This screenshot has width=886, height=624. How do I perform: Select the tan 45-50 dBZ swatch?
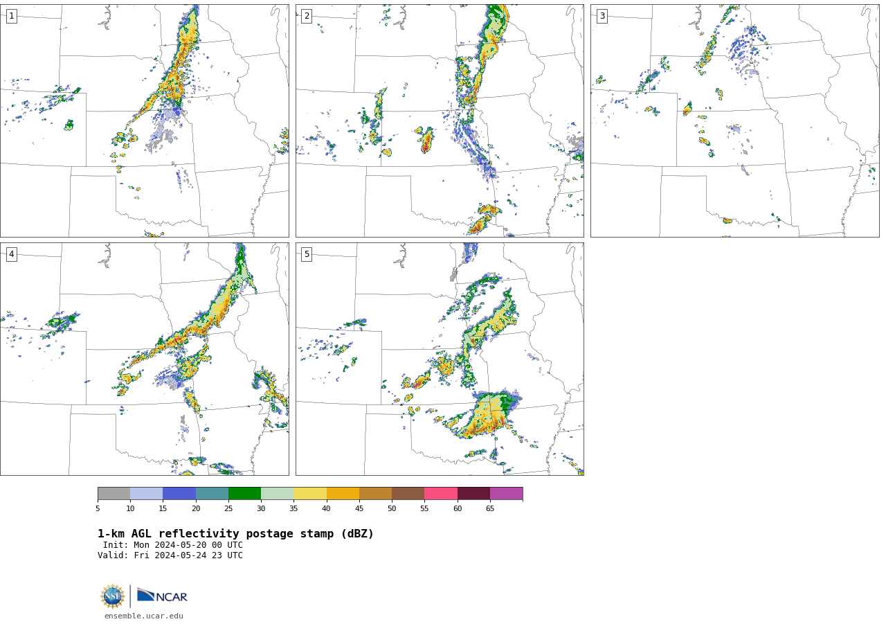[375, 494]
